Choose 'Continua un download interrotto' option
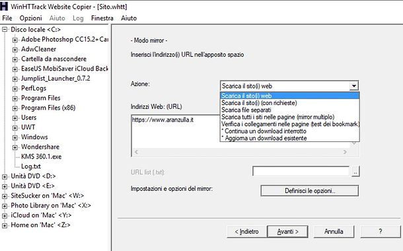 (289, 131)
